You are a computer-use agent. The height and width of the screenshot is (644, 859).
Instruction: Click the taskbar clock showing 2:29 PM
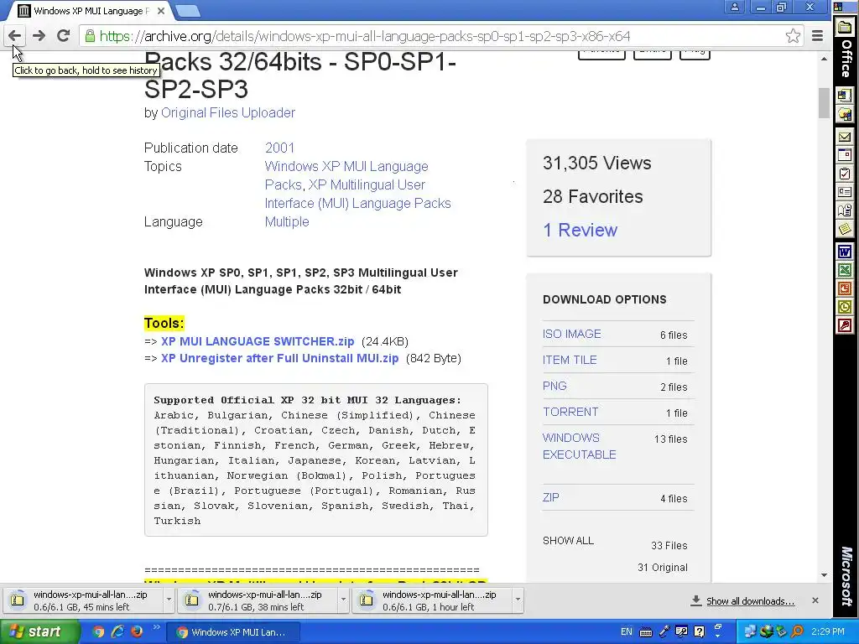click(x=828, y=631)
